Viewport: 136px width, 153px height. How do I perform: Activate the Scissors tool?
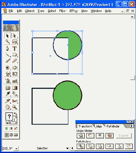15,101
